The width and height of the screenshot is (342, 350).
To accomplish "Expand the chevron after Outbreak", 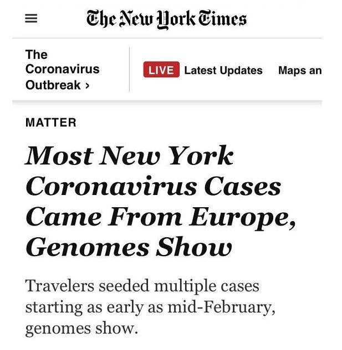I will click(x=87, y=86).
